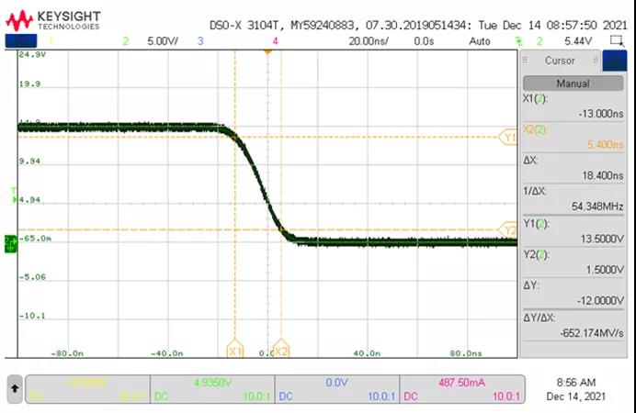Select the X2 cursor marker
636x413 pixels.
coord(281,351)
